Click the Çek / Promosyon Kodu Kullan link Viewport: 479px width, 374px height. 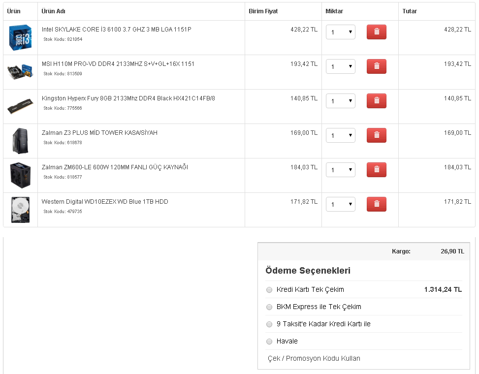tap(314, 358)
